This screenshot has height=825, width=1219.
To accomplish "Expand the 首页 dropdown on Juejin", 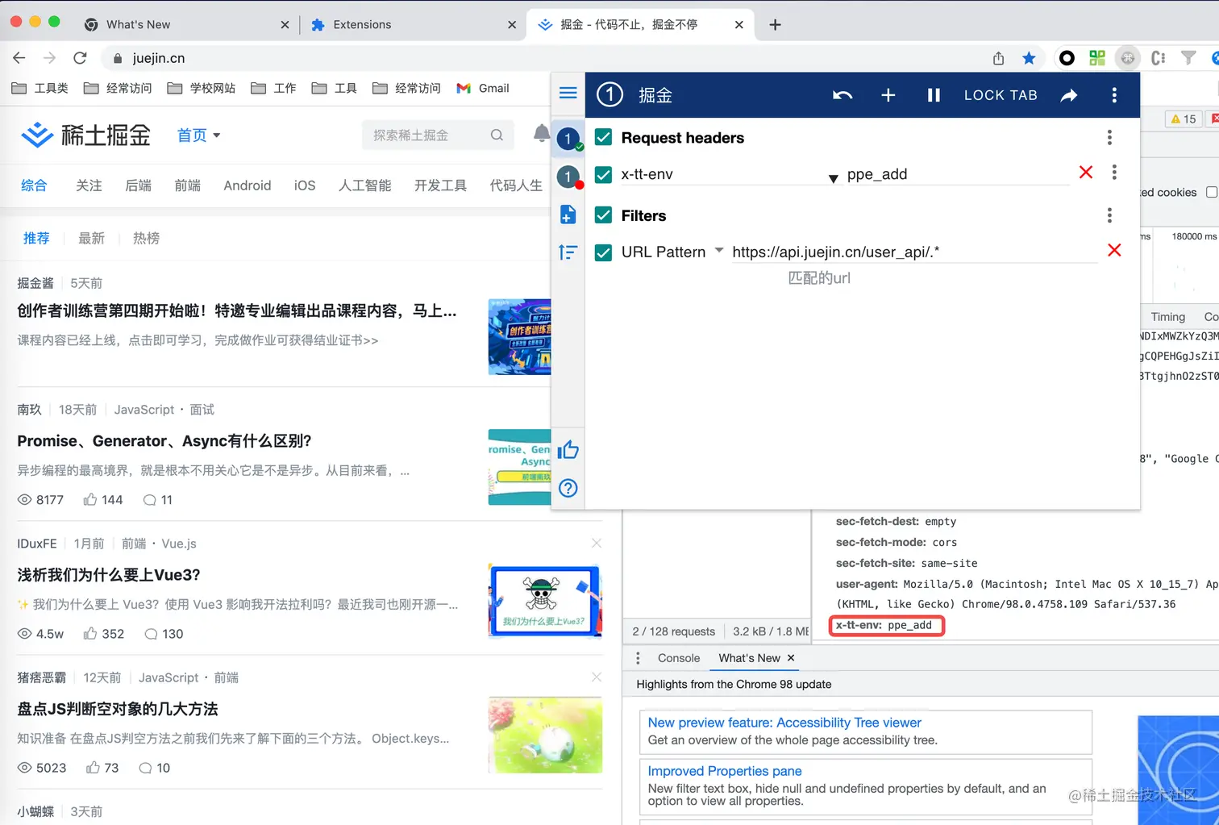I will (x=198, y=135).
